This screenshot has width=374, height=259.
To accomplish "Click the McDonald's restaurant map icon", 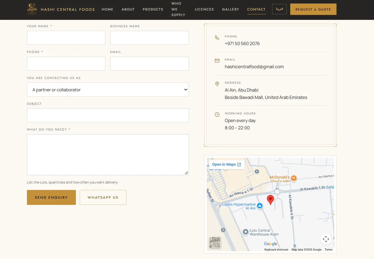I will [x=294, y=178].
